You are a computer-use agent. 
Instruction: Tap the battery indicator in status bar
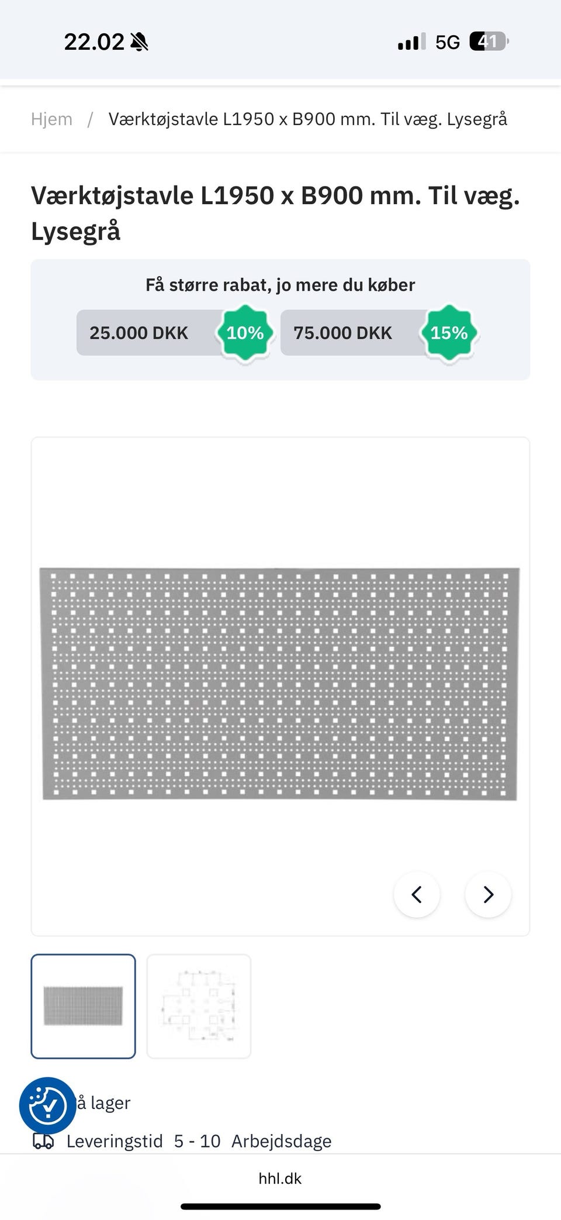489,42
